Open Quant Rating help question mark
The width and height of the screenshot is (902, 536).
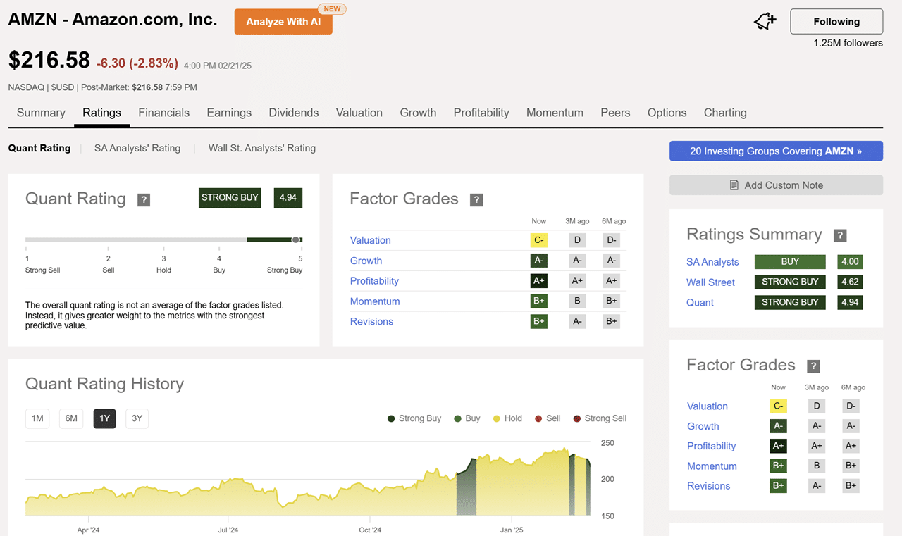pos(144,200)
